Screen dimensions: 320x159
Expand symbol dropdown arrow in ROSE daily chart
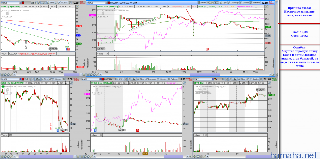pyautogui.click(x=20, y=3)
